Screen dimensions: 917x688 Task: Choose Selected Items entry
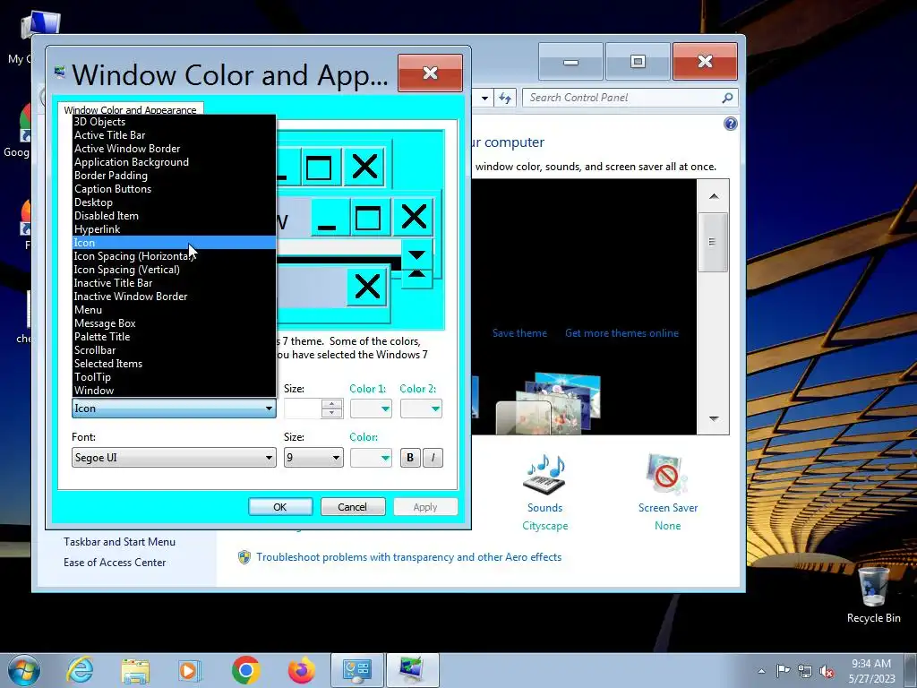click(174, 364)
